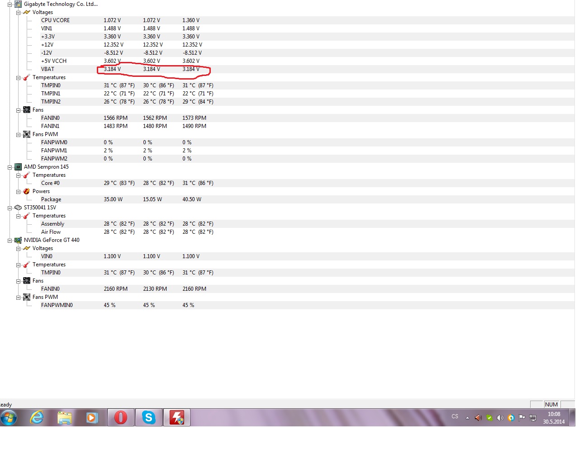Viewport: 579px width, 463px height.
Task: Collapse the Gigabyte Fans PWM node
Action: [18, 135]
